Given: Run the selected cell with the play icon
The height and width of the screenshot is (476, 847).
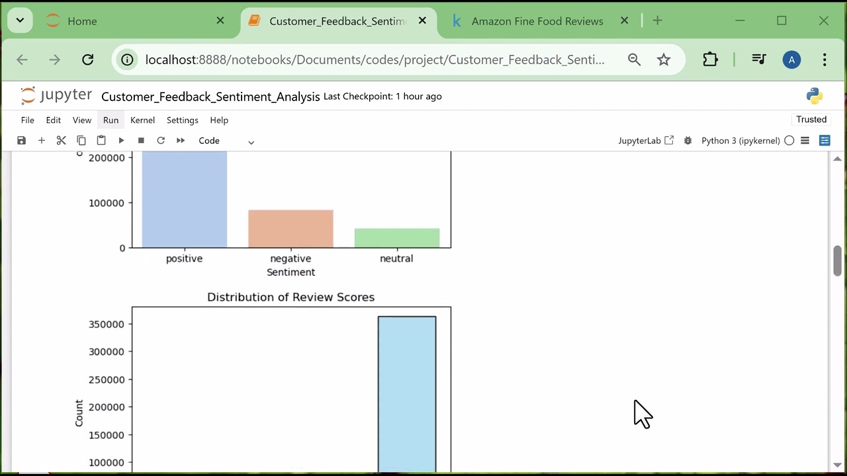Looking at the screenshot, I should 121,140.
